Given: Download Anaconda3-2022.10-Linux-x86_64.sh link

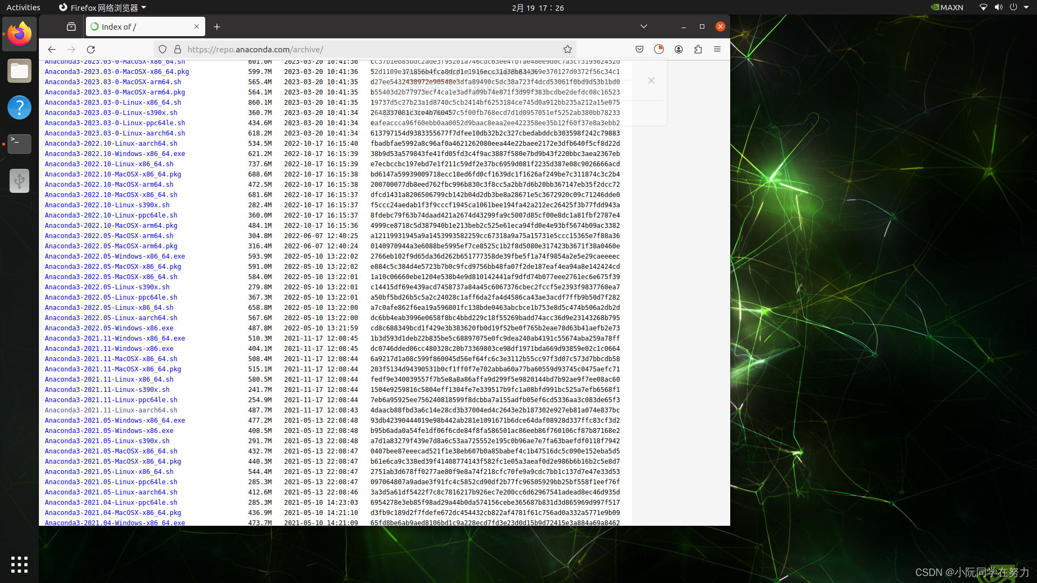Looking at the screenshot, I should 109,164.
